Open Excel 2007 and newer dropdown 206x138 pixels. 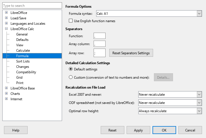pyautogui.click(x=199, y=95)
